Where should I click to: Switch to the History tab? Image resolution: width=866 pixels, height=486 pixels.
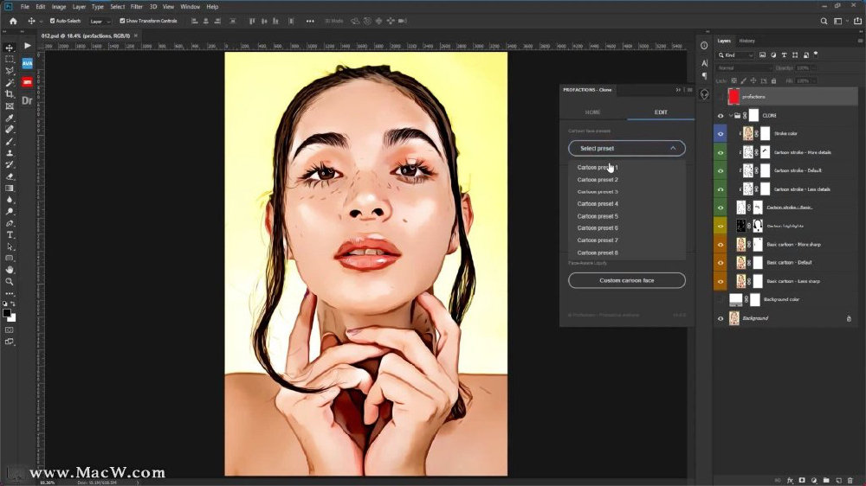[x=746, y=41]
